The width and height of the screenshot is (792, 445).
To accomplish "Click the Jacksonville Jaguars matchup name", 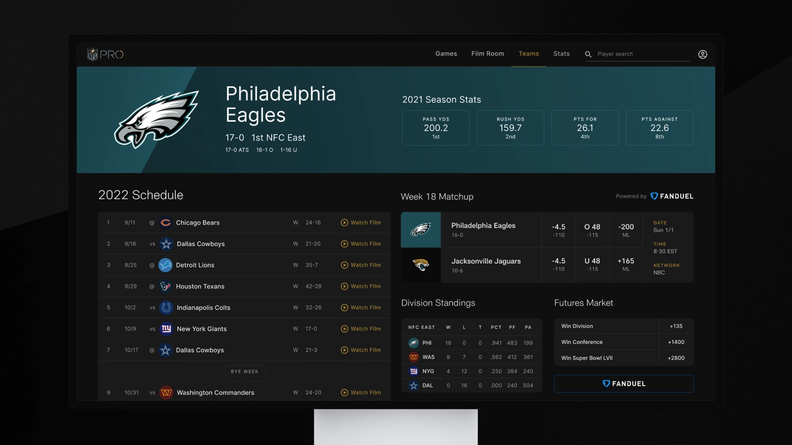I will tap(486, 261).
